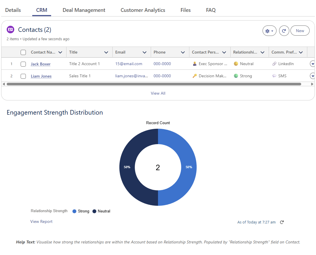Viewport: 316px width, 255px height.
Task: Click the SMS speech bubble icon
Action: pyautogui.click(x=274, y=76)
